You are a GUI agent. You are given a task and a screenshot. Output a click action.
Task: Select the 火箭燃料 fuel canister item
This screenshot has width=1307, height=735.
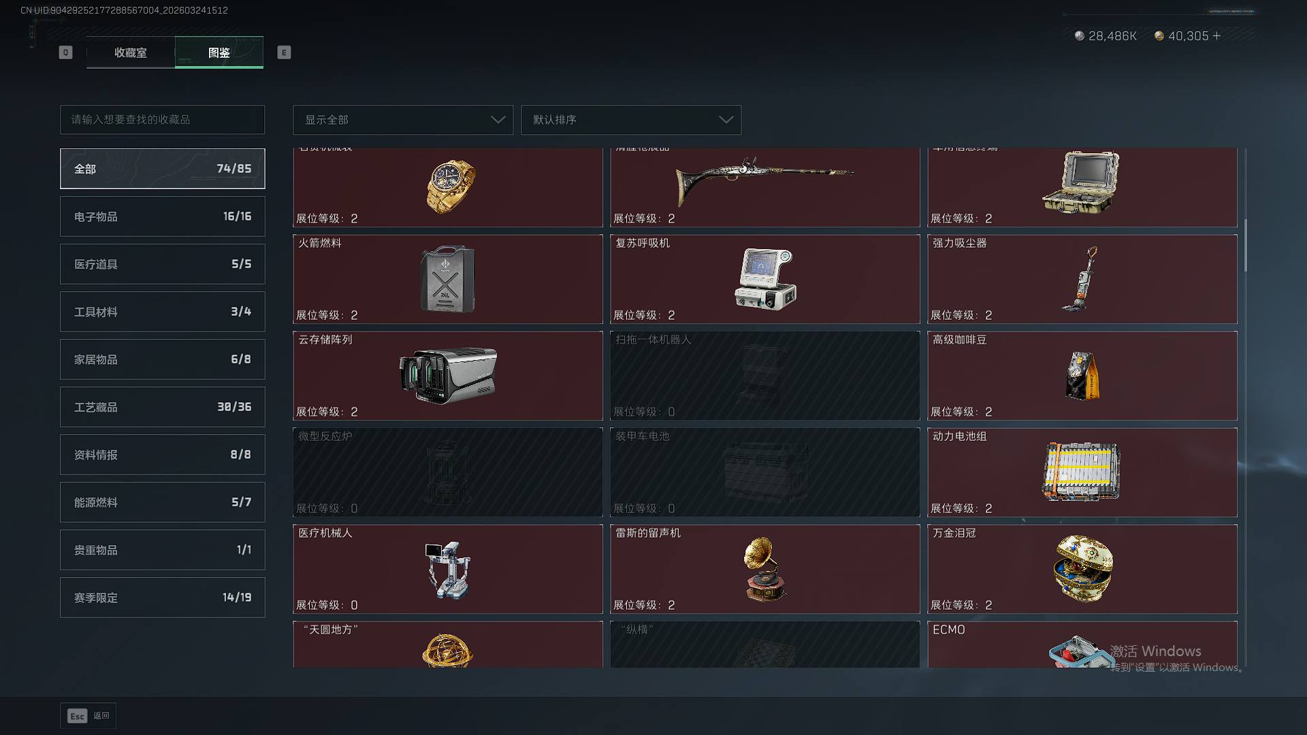pyautogui.click(x=448, y=279)
